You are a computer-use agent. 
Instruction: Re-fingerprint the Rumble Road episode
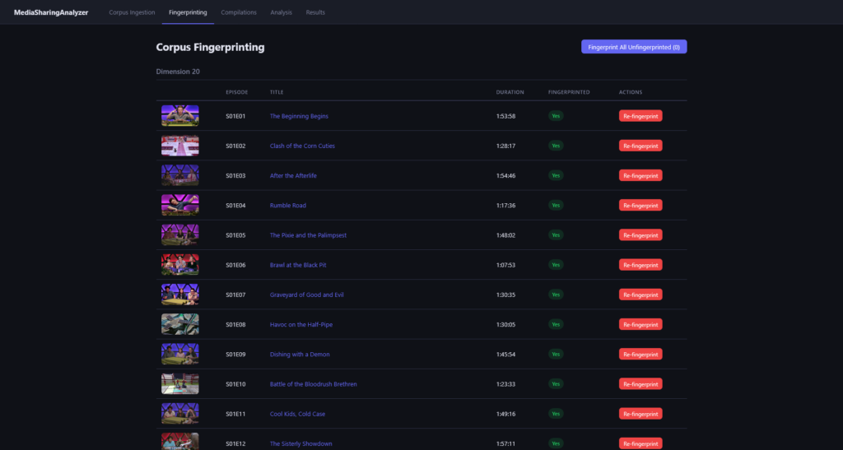[640, 205]
